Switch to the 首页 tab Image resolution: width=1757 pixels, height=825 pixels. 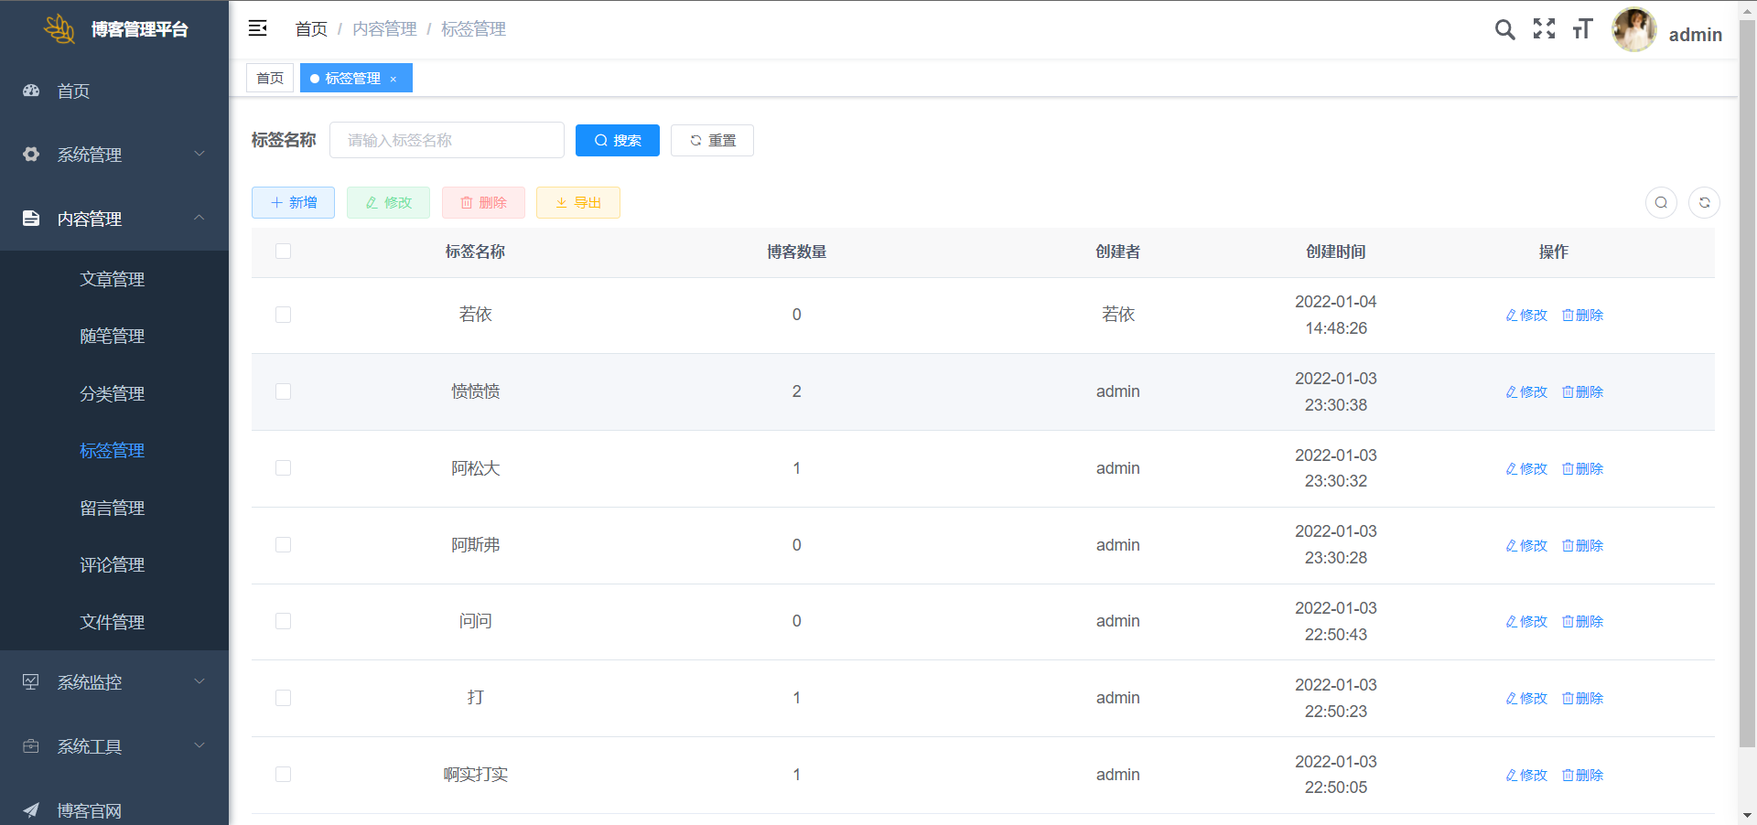tap(270, 79)
